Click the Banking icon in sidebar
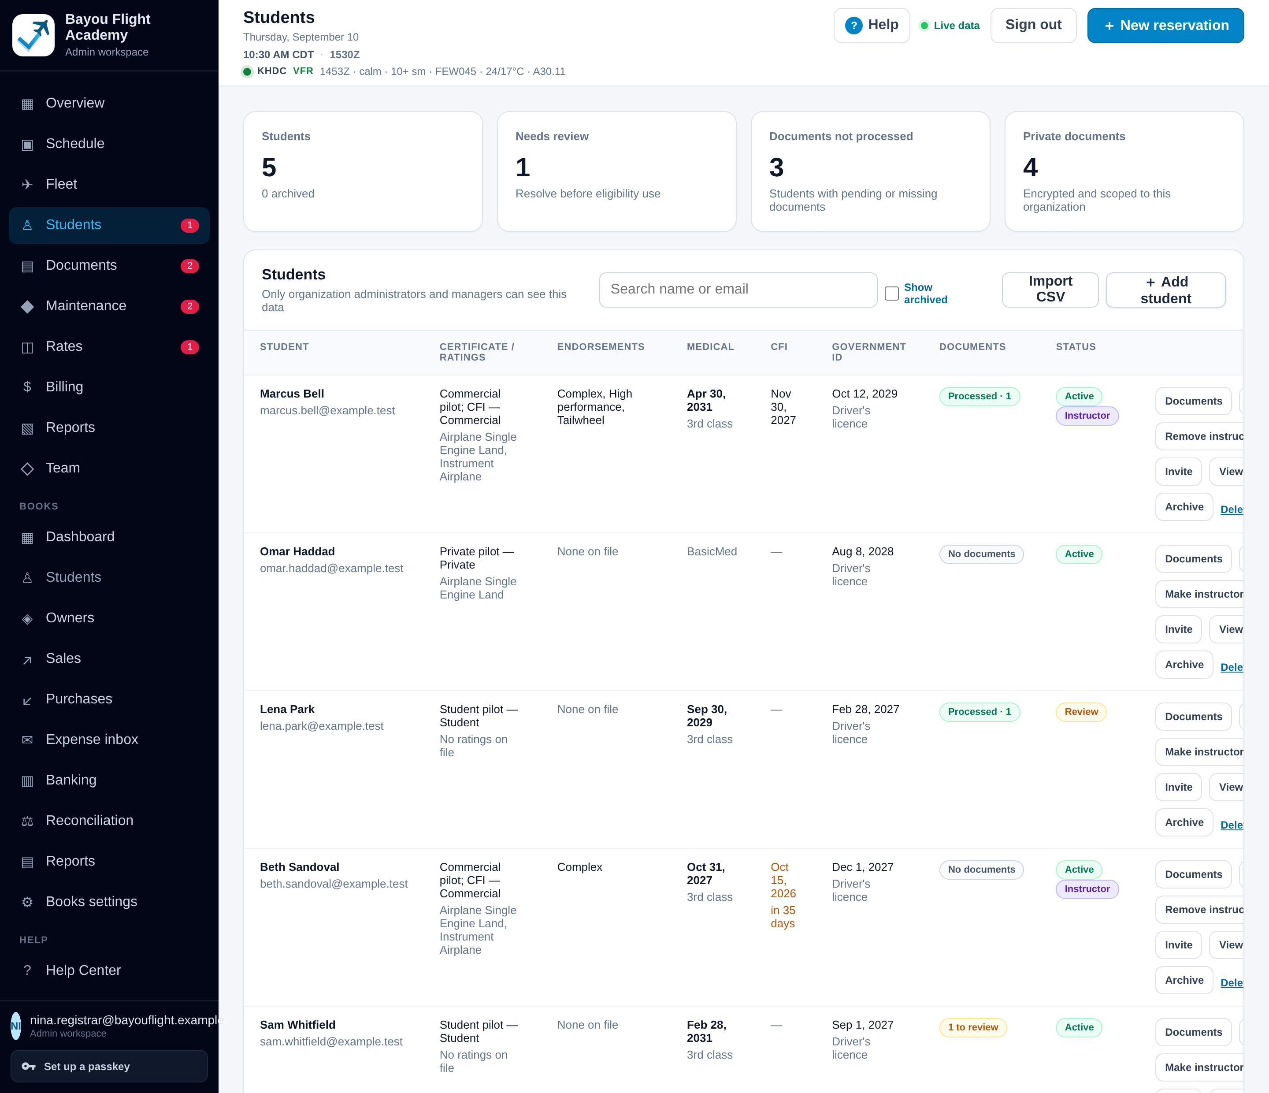 [x=27, y=781]
